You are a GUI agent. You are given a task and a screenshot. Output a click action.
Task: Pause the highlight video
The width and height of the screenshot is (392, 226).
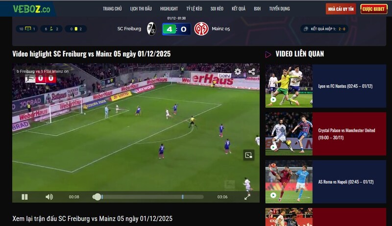(x=24, y=197)
